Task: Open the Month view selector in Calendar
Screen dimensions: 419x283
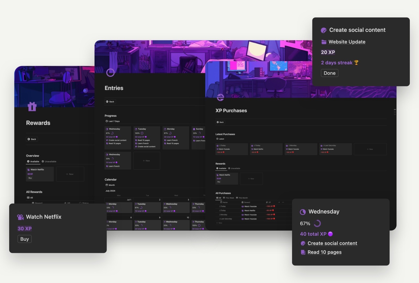Action: (x=111, y=185)
